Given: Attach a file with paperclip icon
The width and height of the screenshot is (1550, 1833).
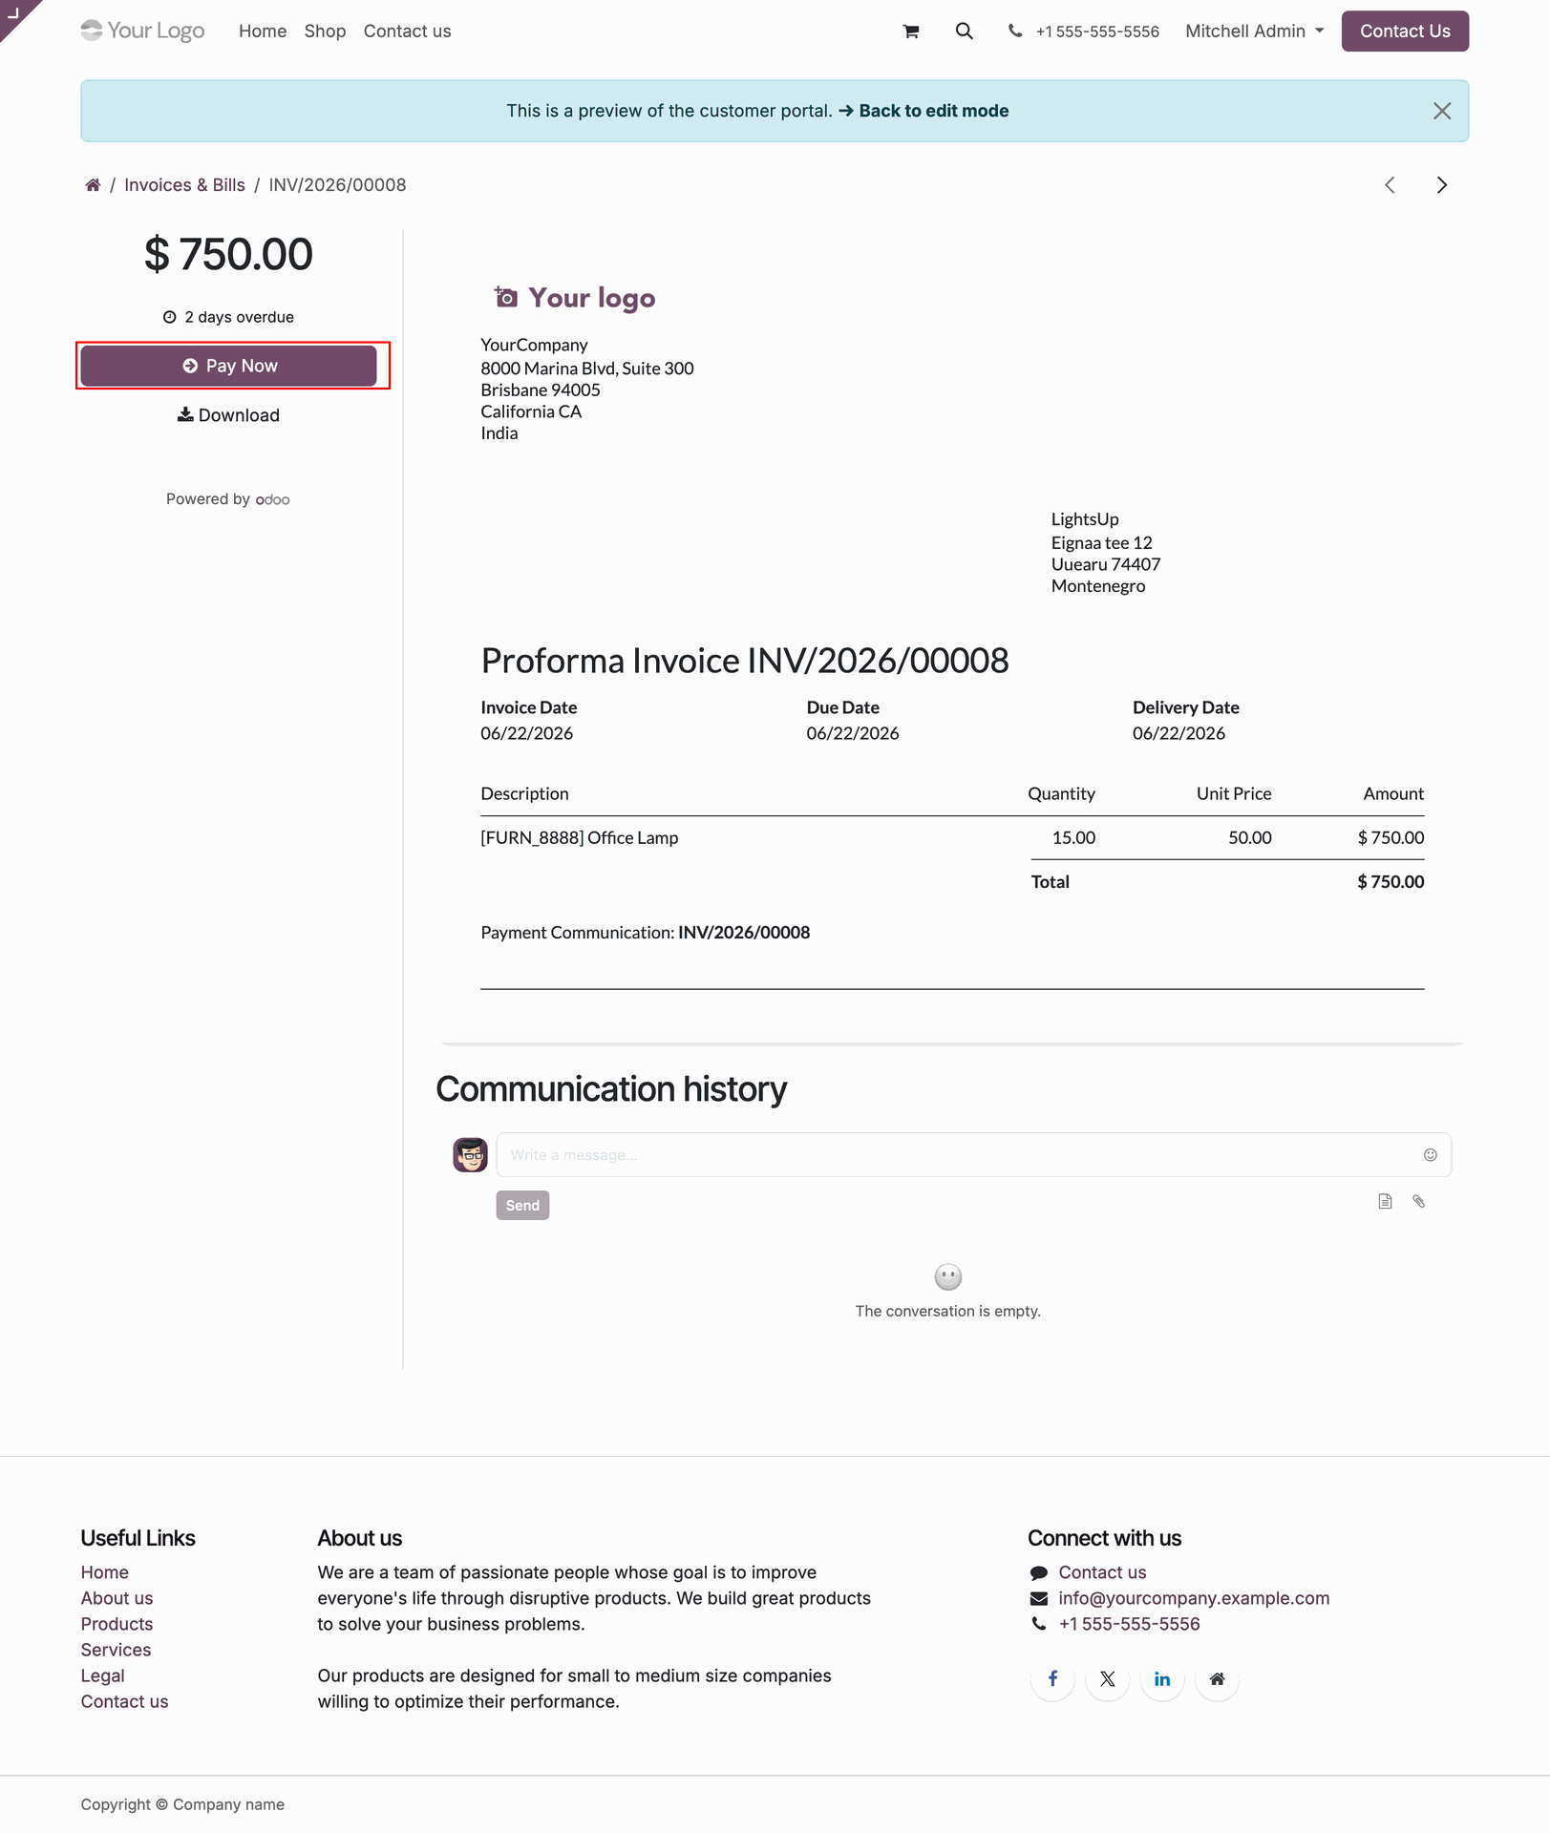Looking at the screenshot, I should point(1419,1202).
